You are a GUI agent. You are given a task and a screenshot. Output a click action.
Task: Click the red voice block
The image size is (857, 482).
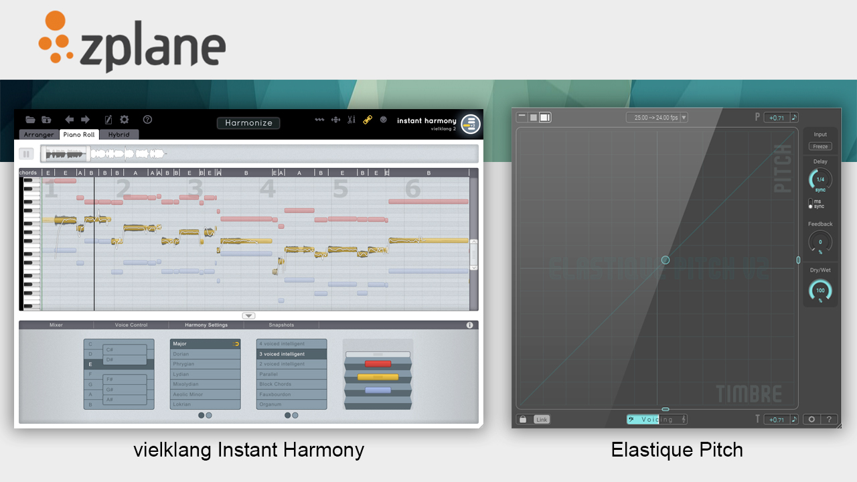378,364
